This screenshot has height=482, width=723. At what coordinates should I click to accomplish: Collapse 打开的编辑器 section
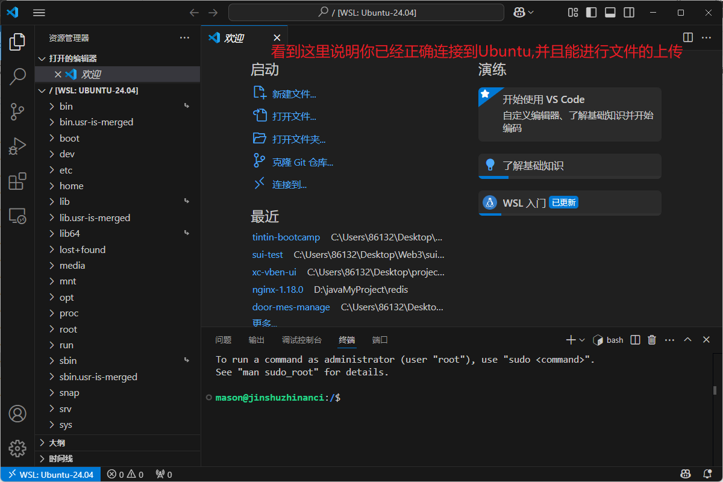click(117, 58)
